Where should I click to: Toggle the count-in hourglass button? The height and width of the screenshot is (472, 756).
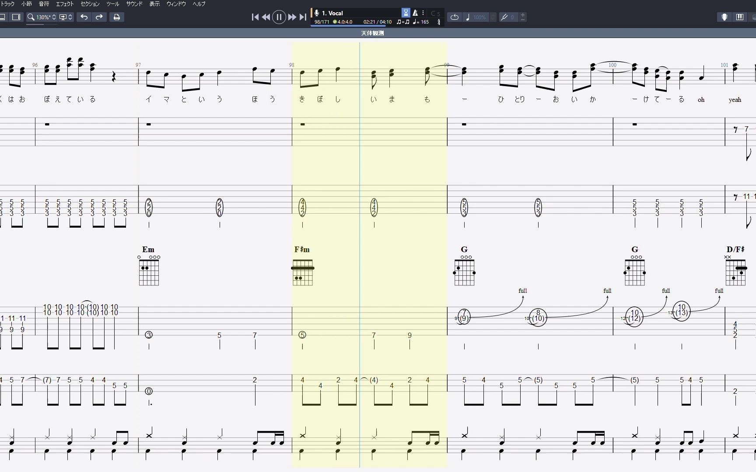pyautogui.click(x=406, y=13)
